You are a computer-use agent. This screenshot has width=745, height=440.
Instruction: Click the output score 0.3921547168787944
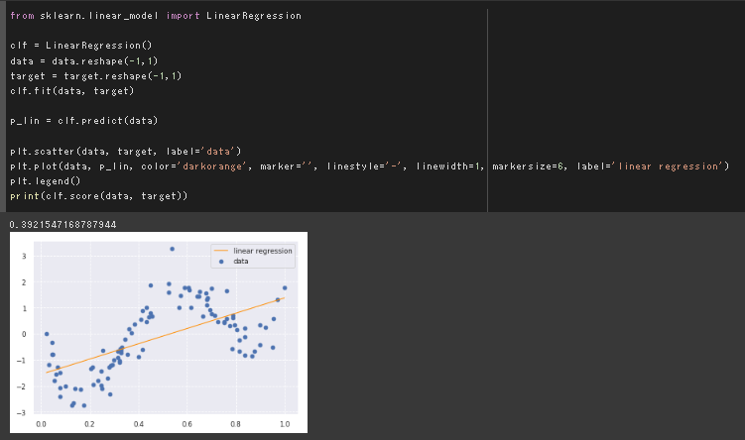click(62, 225)
